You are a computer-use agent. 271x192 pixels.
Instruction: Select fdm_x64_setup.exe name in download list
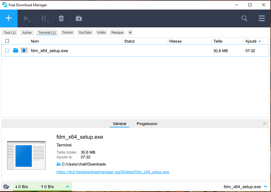coord(49,51)
